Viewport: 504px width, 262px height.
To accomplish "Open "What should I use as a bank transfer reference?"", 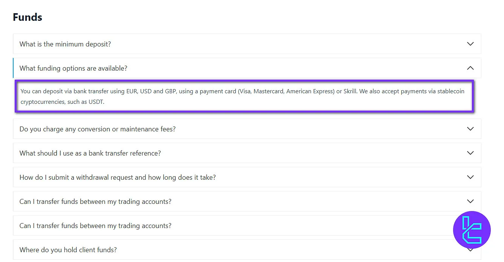I will click(x=90, y=153).
